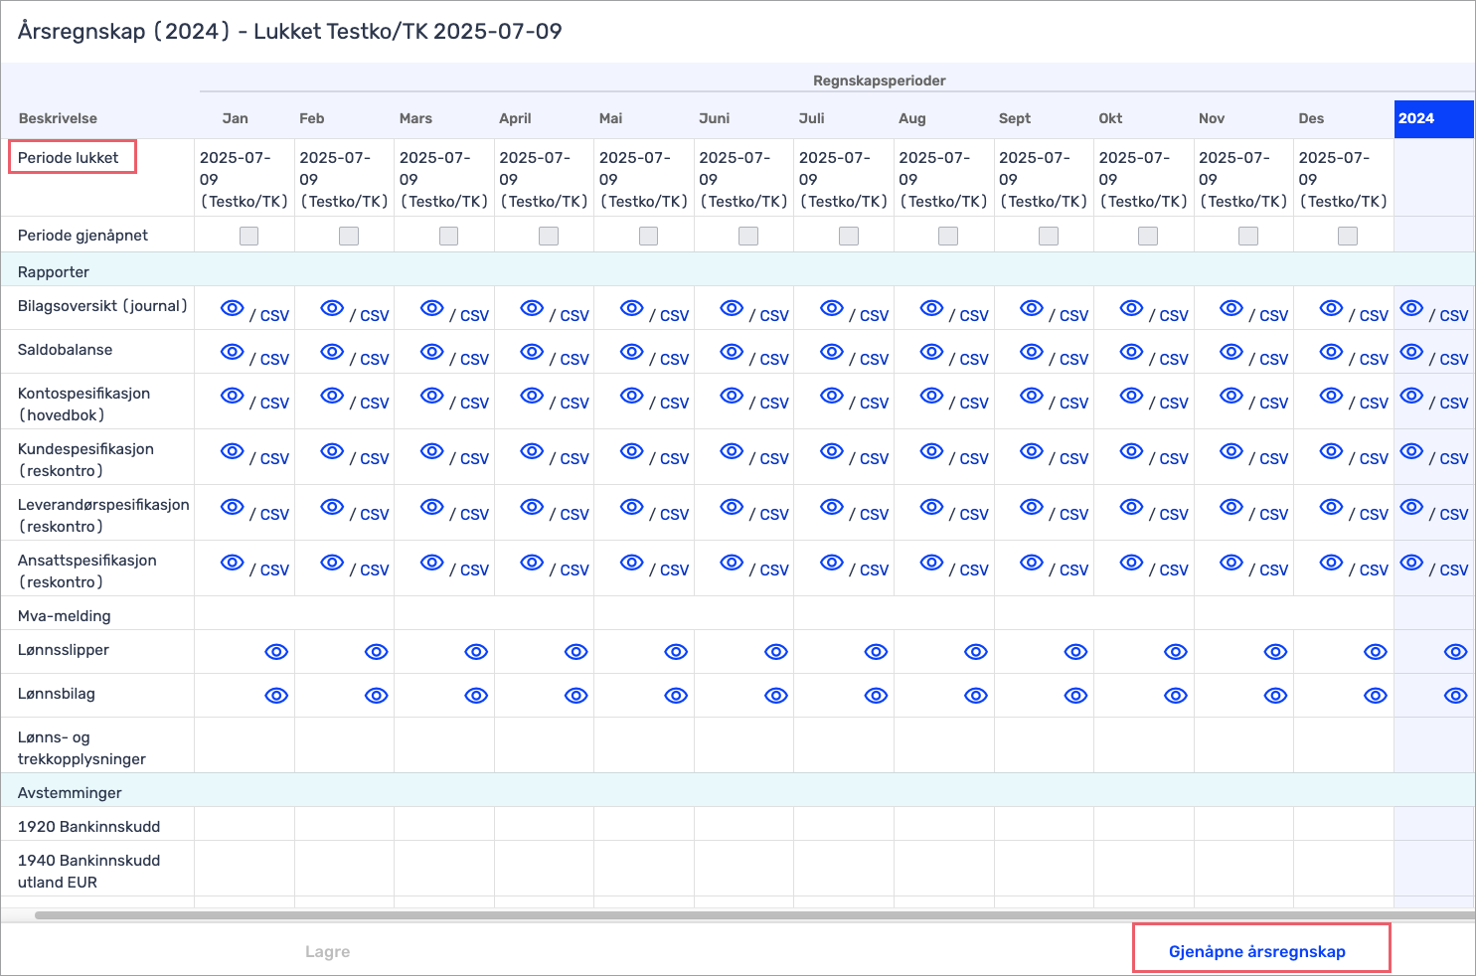Image resolution: width=1476 pixels, height=976 pixels.
Task: View Lønnsslipper for Juni
Action: (776, 652)
